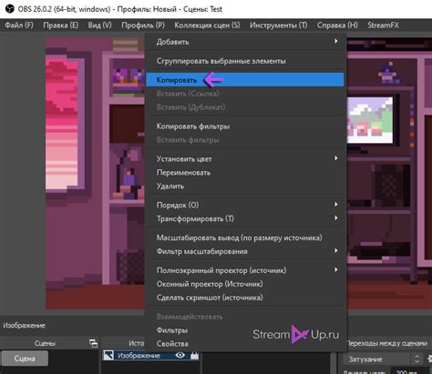Image resolution: width=432 pixels, height=374 pixels.
Task: Expand the Полноэкранный проектор (источник) submenu
Action: (245, 270)
